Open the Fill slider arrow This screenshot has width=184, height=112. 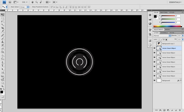tap(182, 39)
